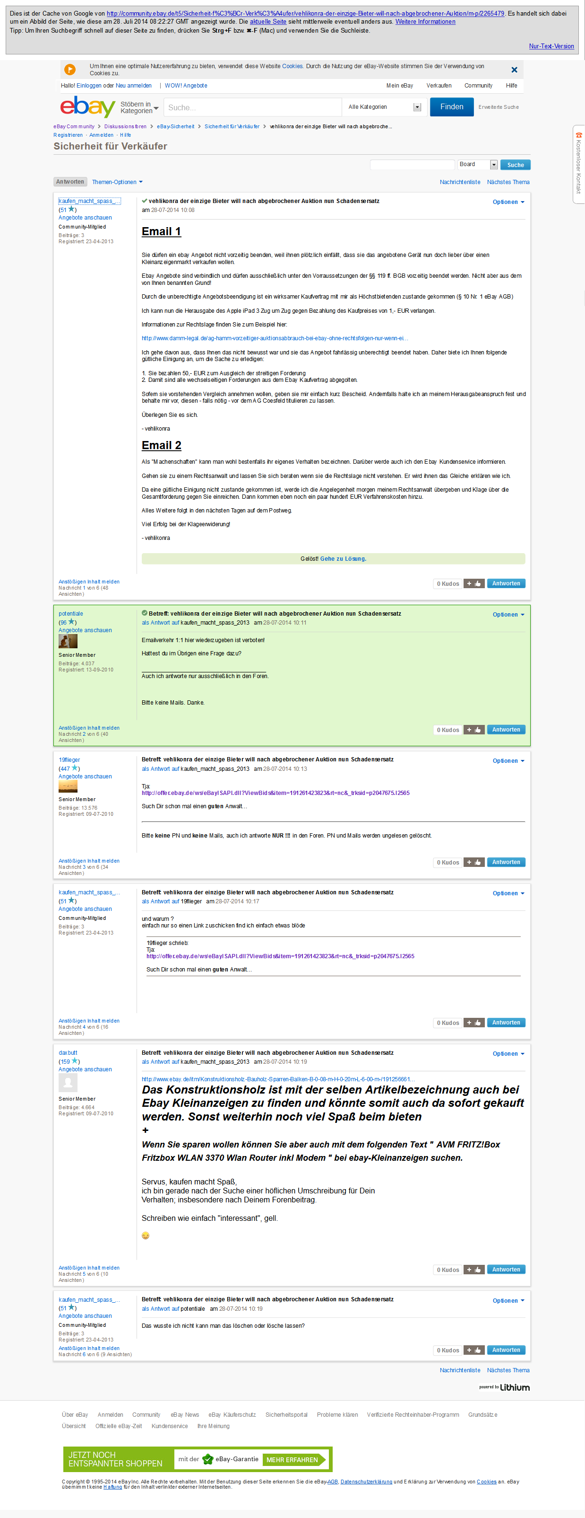Viewport: 585px width, 1518px height.
Task: Open the Alle Kategorien dropdown
Action: pyautogui.click(x=385, y=107)
